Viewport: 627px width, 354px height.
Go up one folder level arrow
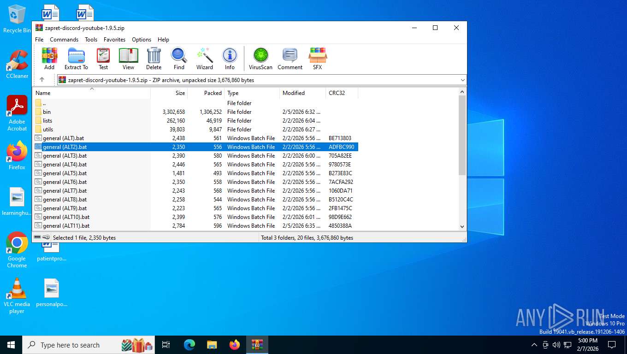pos(42,80)
